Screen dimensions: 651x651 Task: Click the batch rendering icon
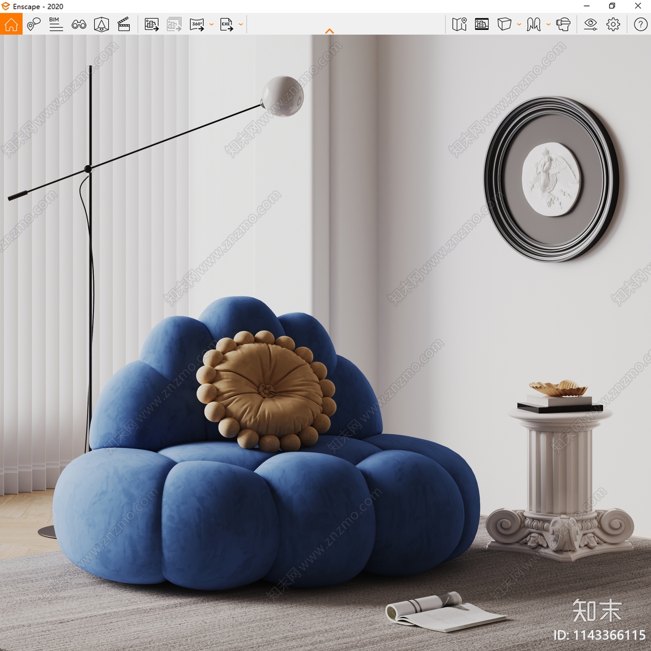tap(174, 24)
